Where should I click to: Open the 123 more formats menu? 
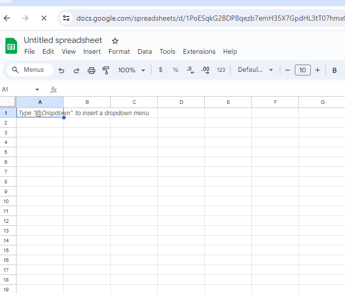tap(221, 70)
